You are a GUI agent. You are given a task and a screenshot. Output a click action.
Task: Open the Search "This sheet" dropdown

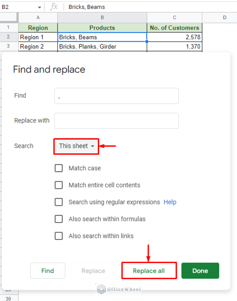[x=76, y=146]
